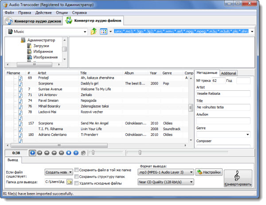This screenshot has height=205, width=266.
Task: Start conversion with Конвертировать button
Action: click(238, 179)
